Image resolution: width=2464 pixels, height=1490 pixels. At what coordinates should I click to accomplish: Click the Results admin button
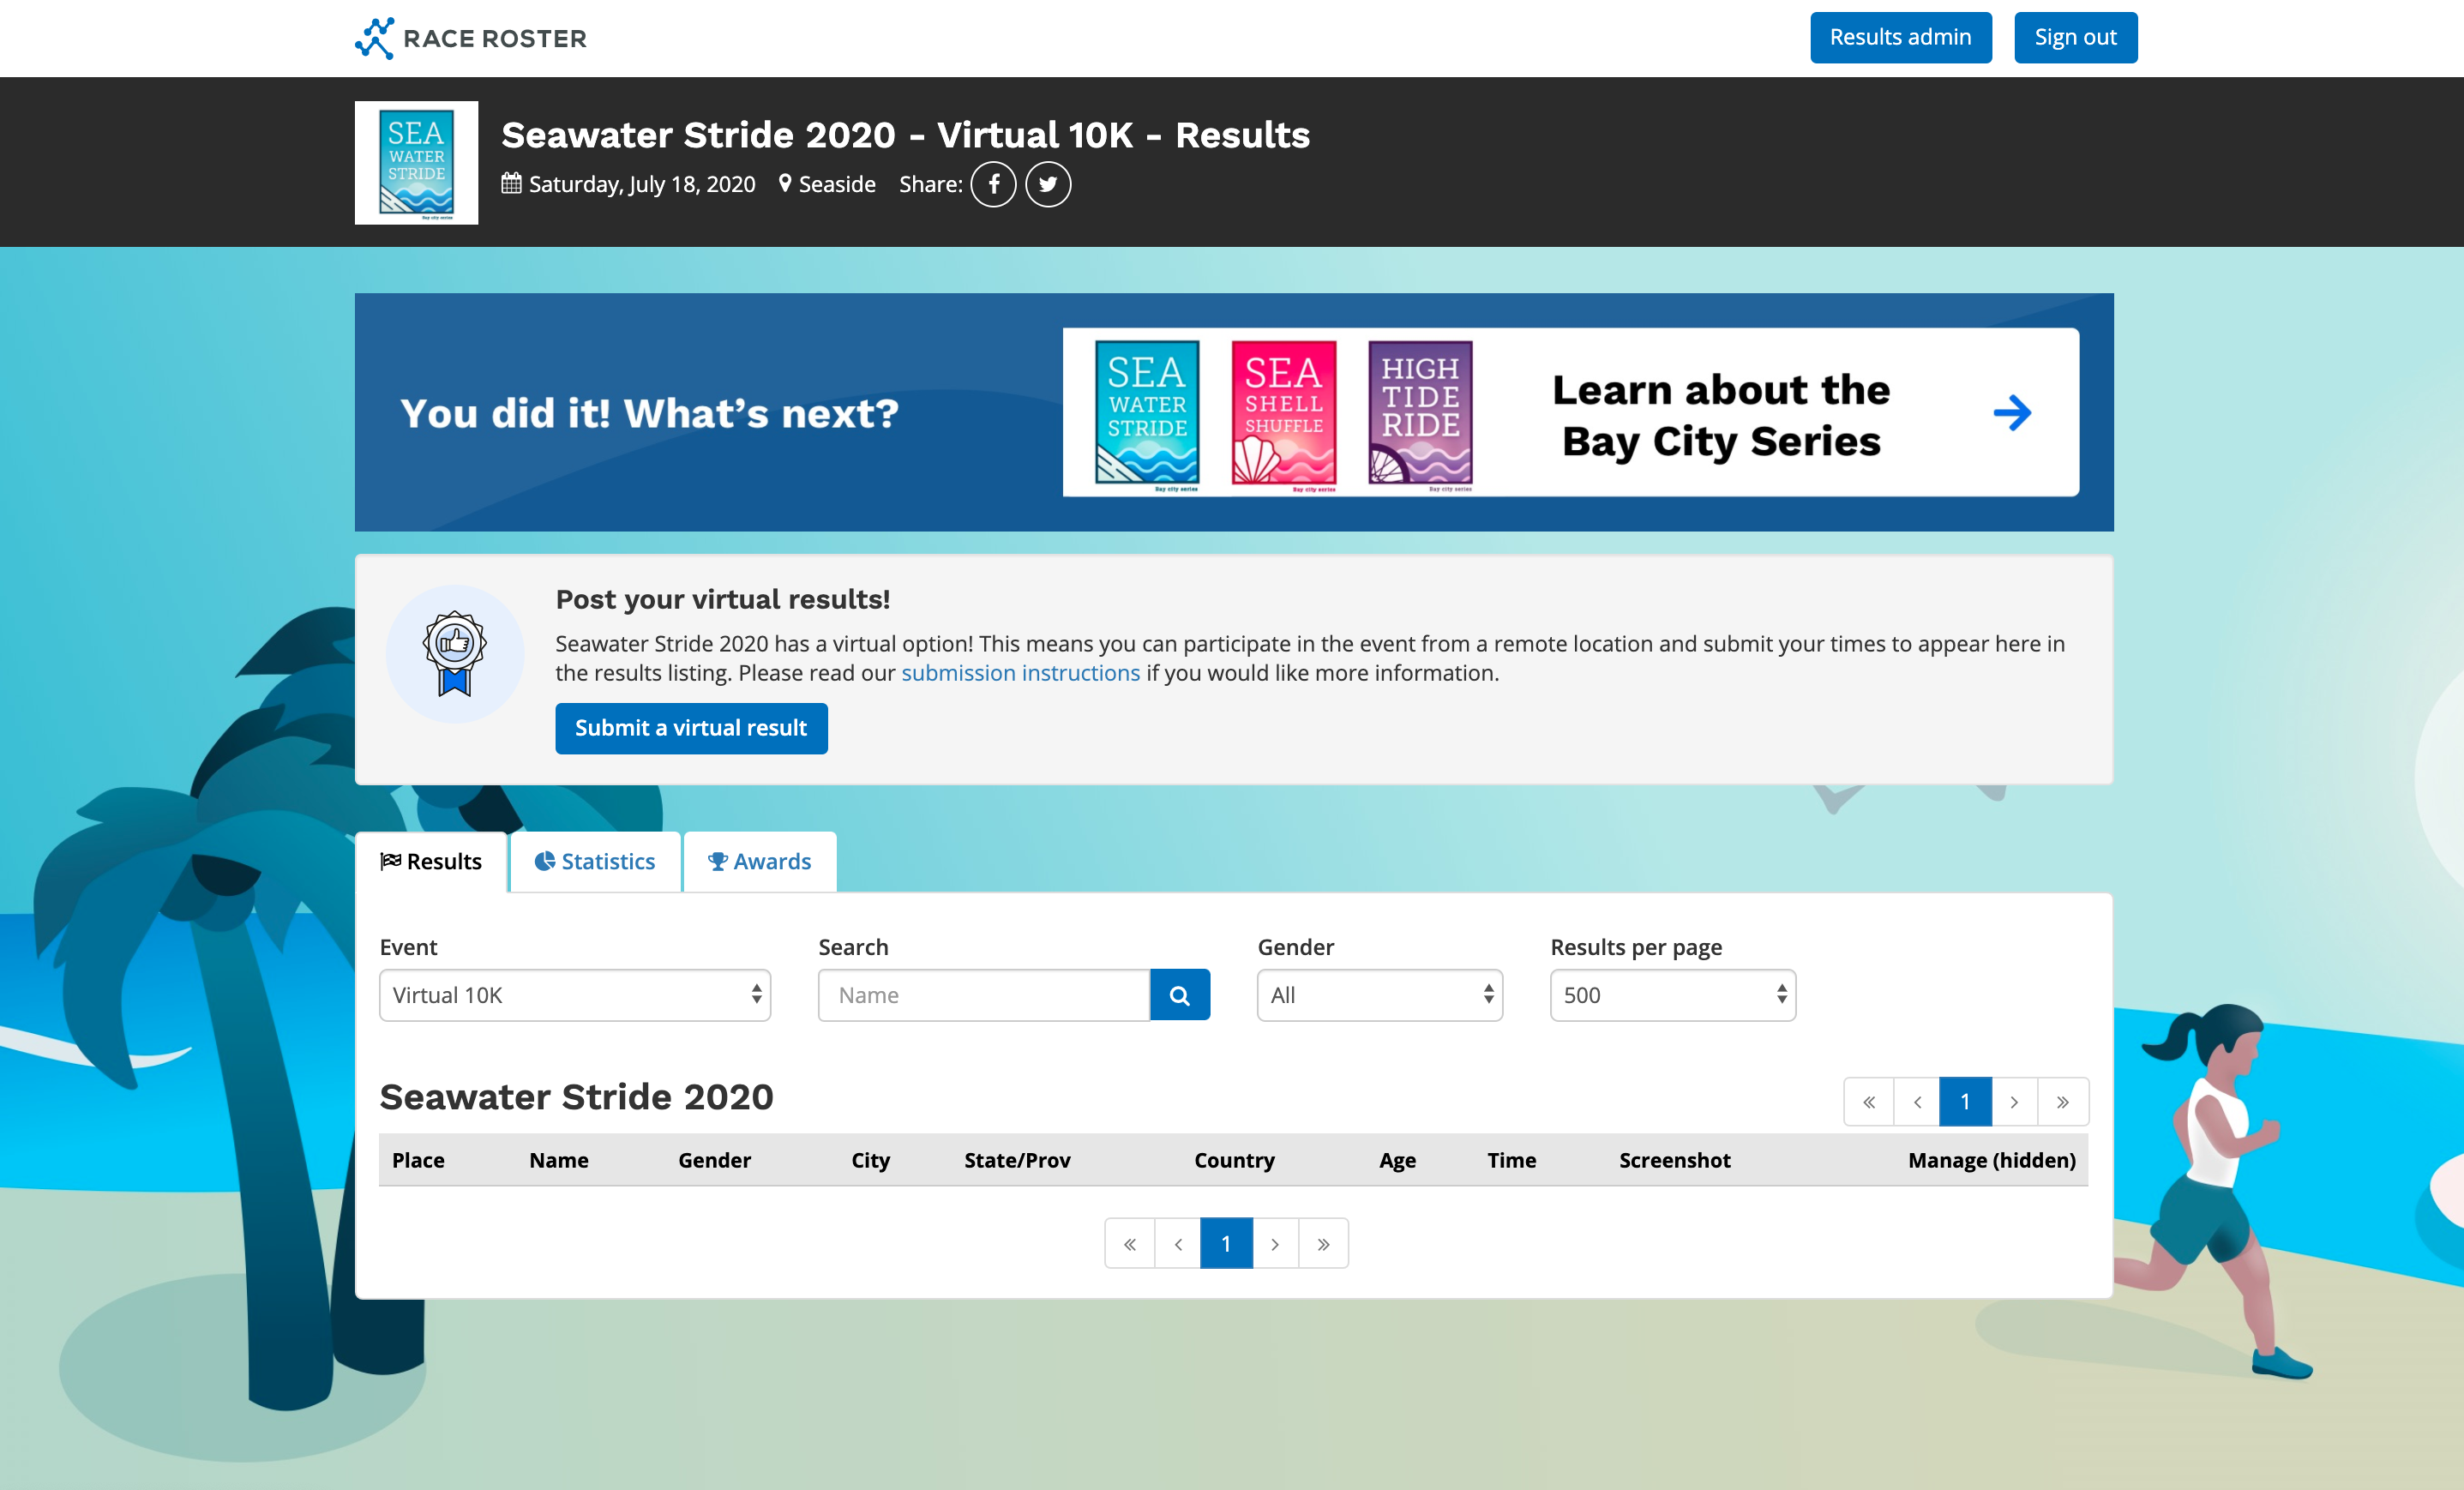tap(1900, 38)
